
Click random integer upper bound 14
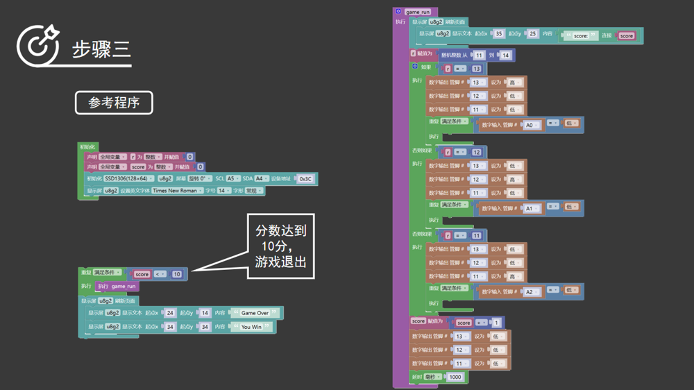pyautogui.click(x=505, y=56)
